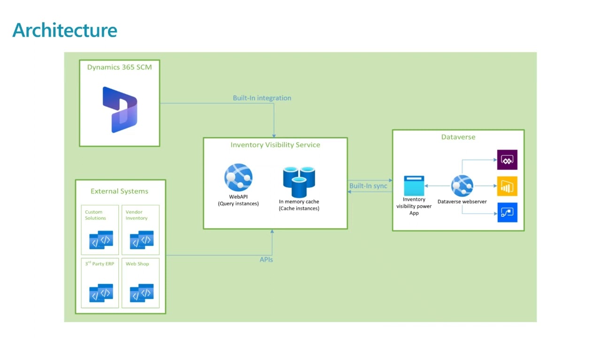Click the 3rd Party ERP code icon

click(101, 293)
